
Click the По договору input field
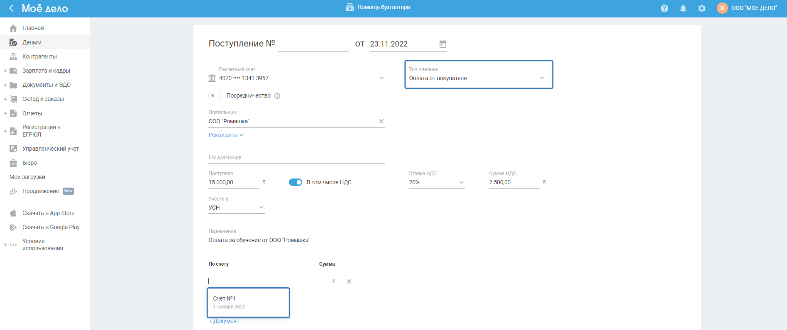click(x=296, y=157)
